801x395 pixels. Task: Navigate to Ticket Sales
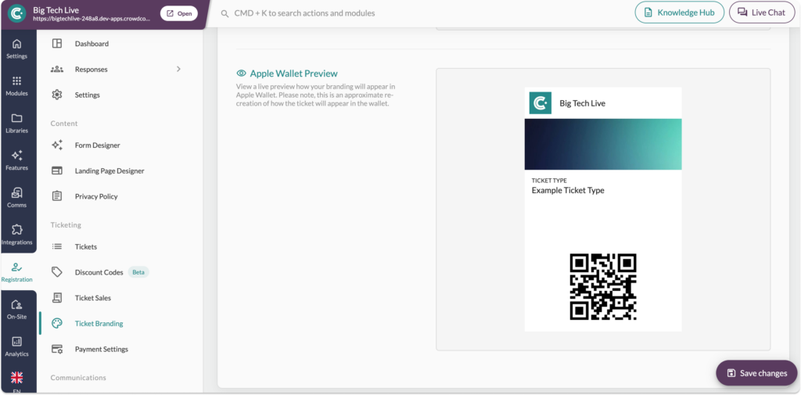(x=92, y=298)
